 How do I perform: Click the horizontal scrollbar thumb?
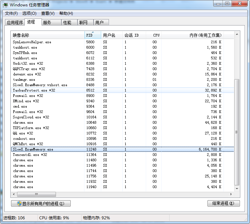(37, 194)
